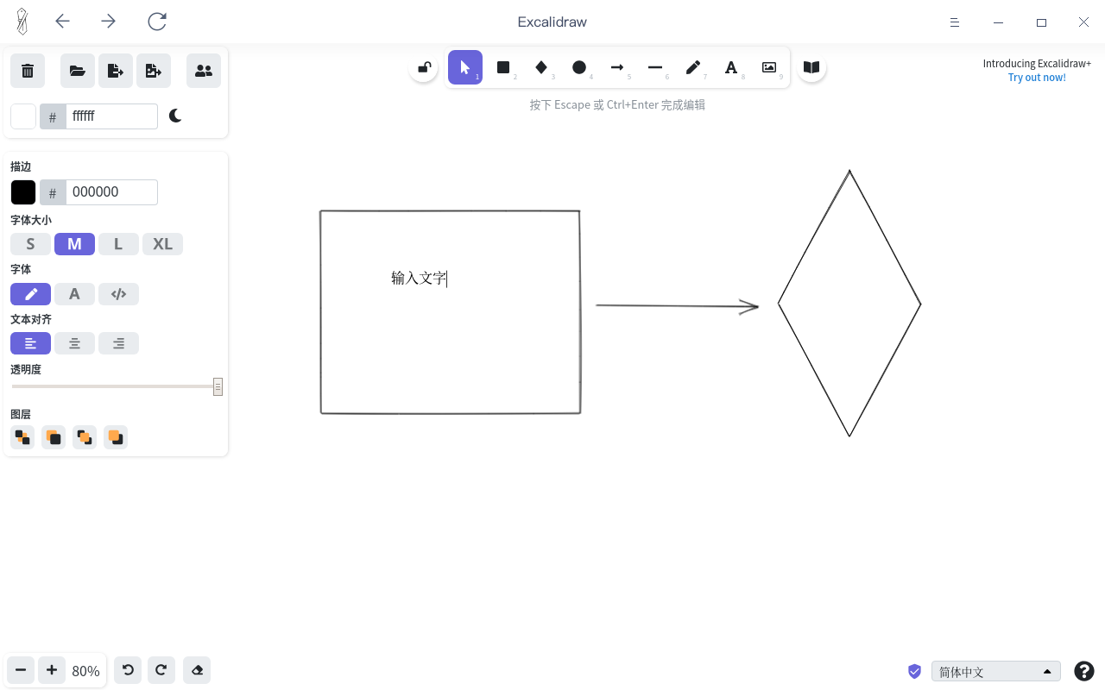Reset zoom by clicking 80%
The height and width of the screenshot is (690, 1105).
(x=85, y=671)
